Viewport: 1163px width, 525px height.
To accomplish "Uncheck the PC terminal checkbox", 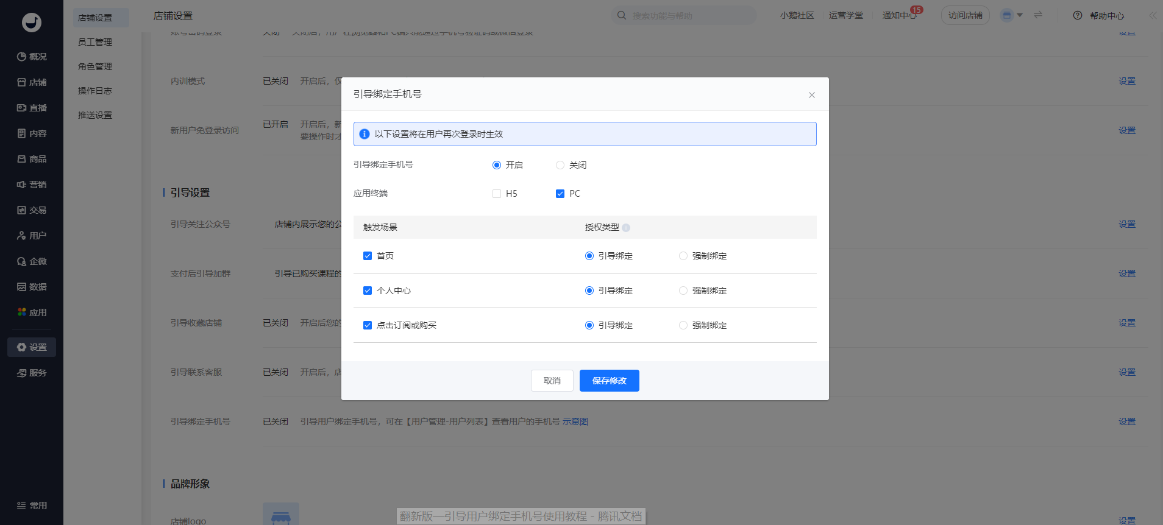I will tap(560, 194).
